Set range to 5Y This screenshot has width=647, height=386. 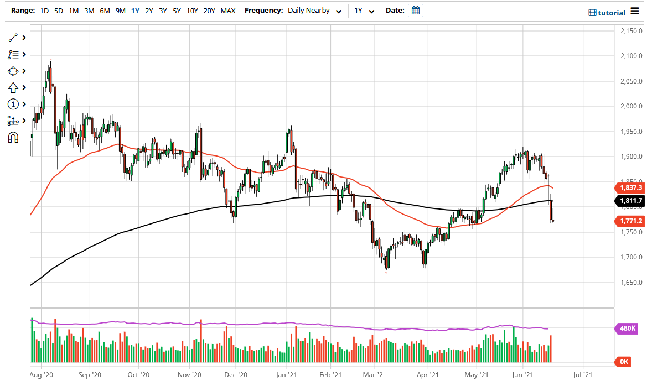[177, 11]
